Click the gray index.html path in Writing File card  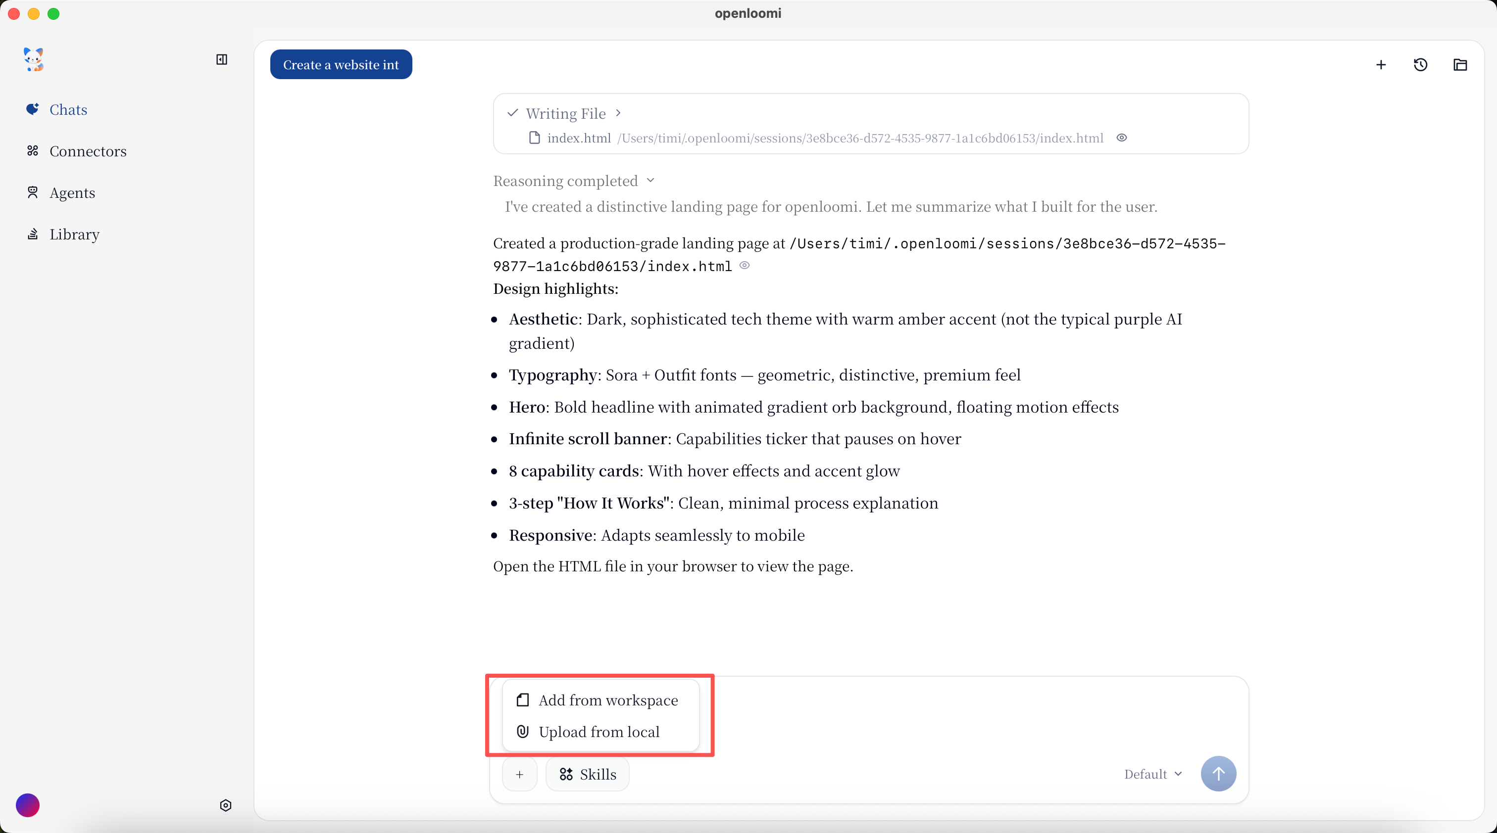860,138
